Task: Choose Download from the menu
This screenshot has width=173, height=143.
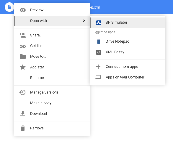Action: coord(52,114)
